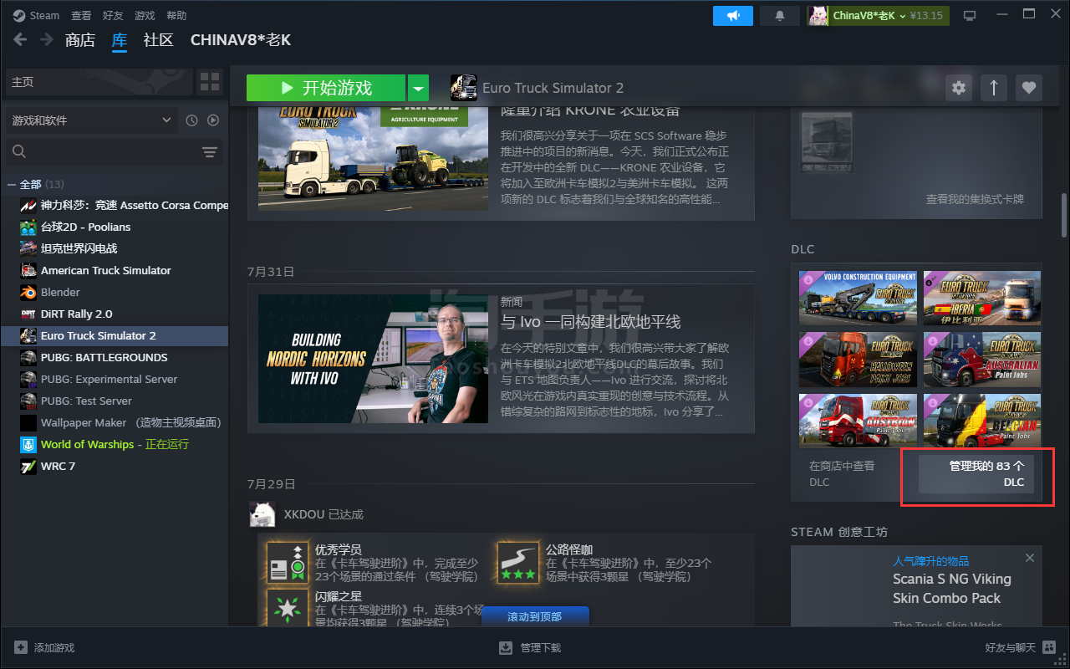Toggle the collections grid view icon
The width and height of the screenshot is (1070, 669).
click(x=210, y=82)
